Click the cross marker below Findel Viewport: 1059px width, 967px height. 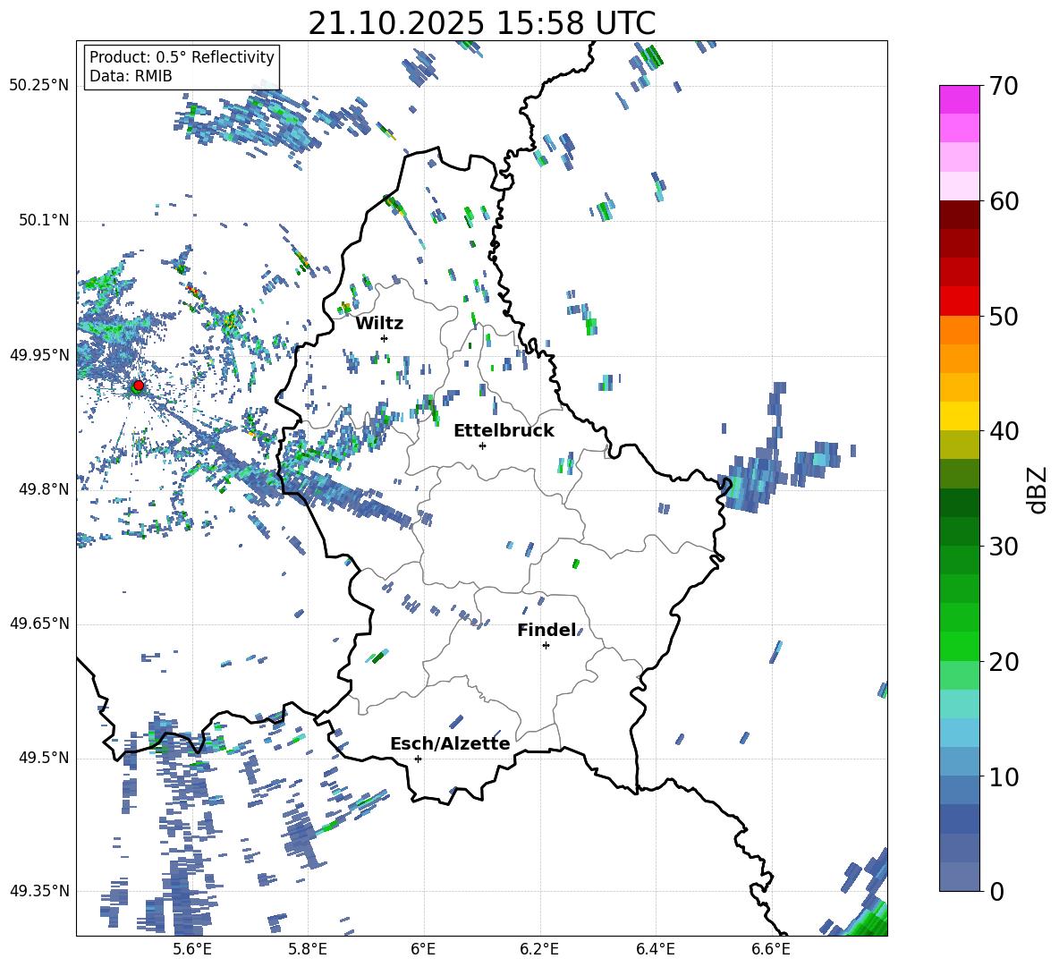pyautogui.click(x=546, y=646)
